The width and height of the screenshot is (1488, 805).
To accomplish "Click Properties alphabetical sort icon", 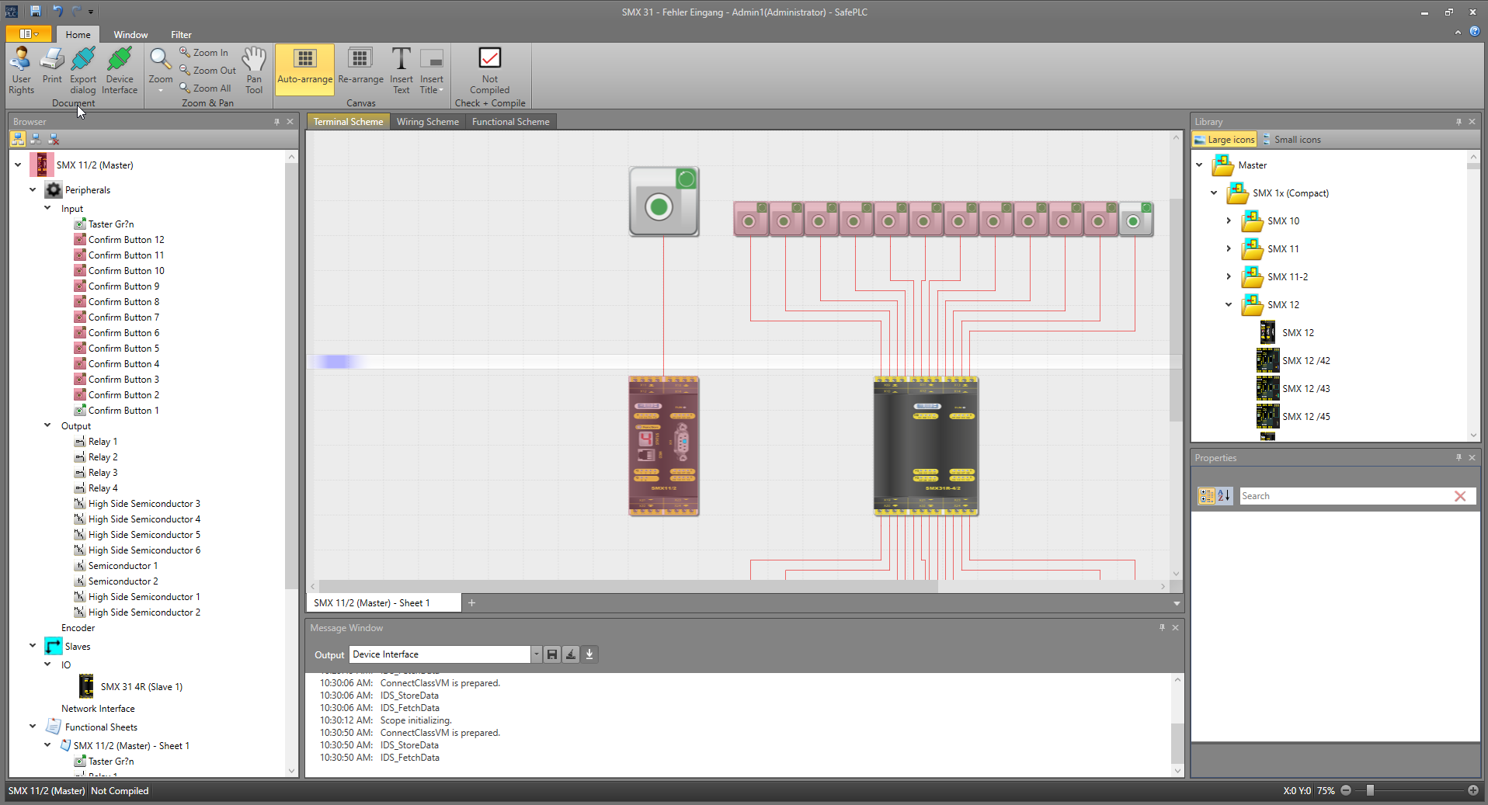I will (1224, 495).
